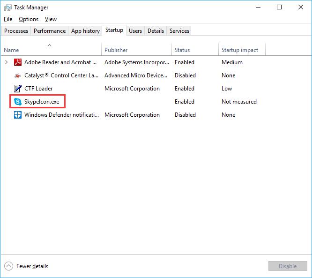Screen dimensions: 312x278
Task: Switch to the Users tab
Action: tap(135, 31)
